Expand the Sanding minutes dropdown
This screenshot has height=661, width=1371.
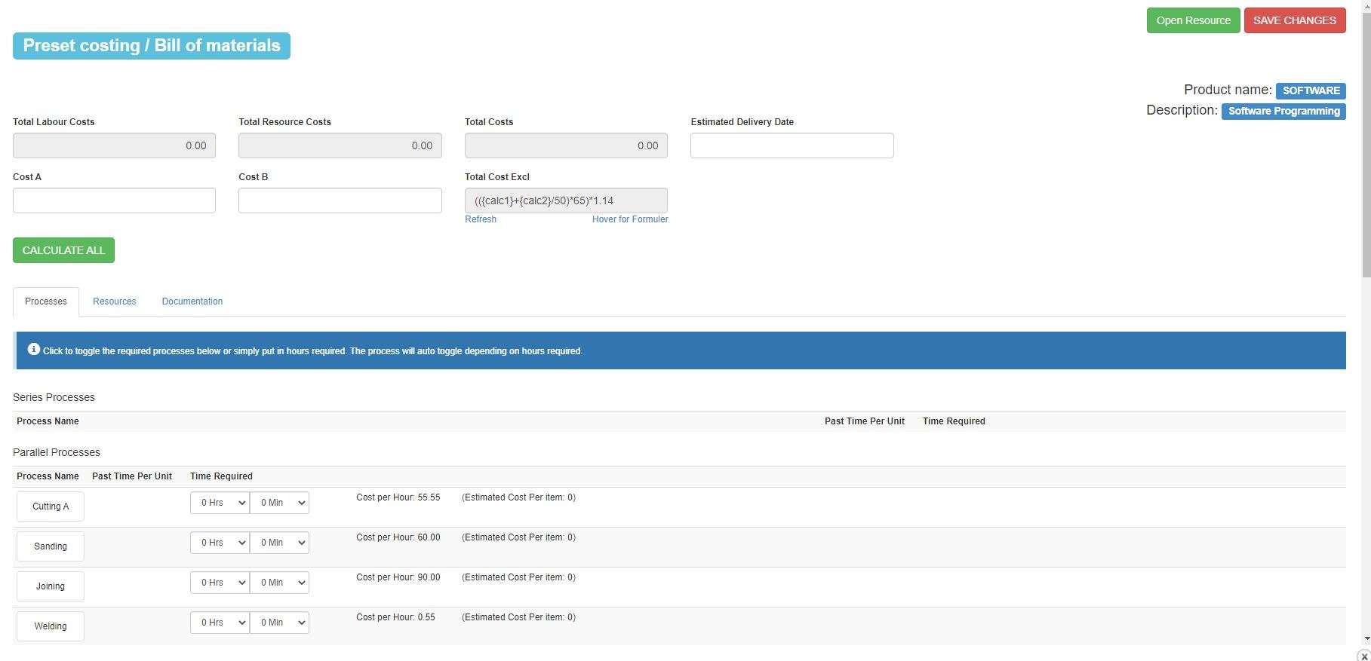279,543
